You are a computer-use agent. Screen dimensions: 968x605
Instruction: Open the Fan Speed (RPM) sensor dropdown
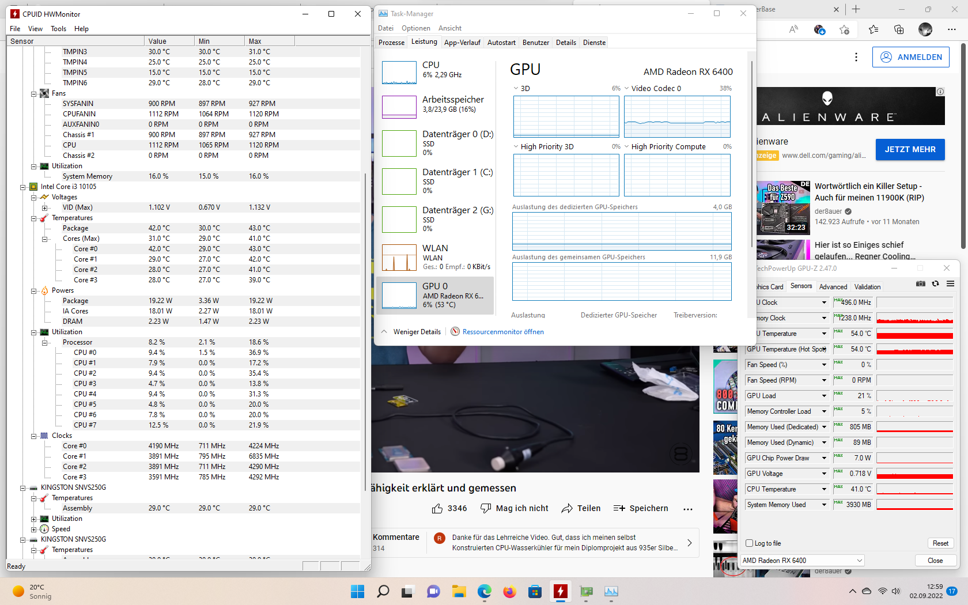click(x=824, y=380)
